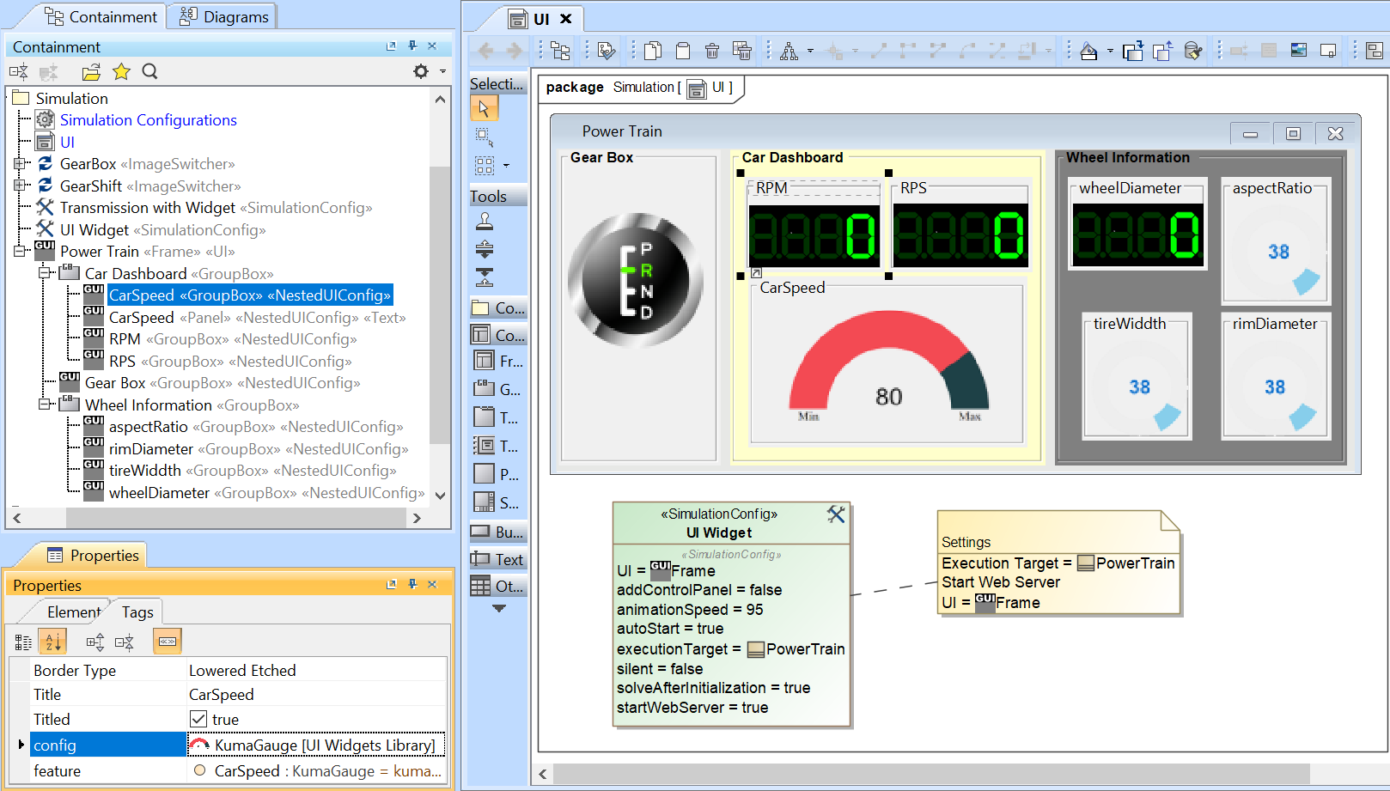Collapse the Wheel Information tree node
Screen dimensions: 1390x791
point(44,405)
